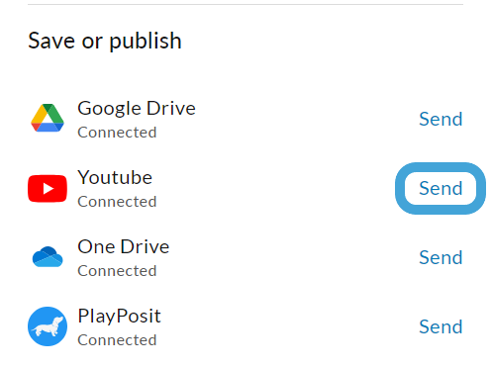Screen dimensions: 492x368
Task: Select the PlayPosit service name text
Action: (119, 316)
